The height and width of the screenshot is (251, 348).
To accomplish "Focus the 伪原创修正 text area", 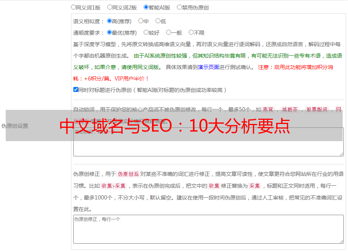I will point(208,229).
